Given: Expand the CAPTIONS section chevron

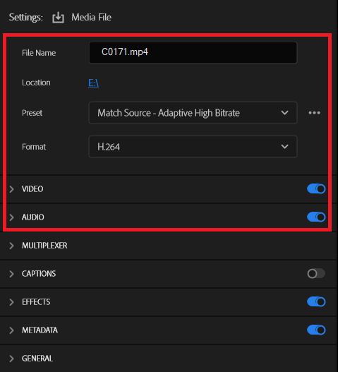Looking at the screenshot, I should coord(11,274).
